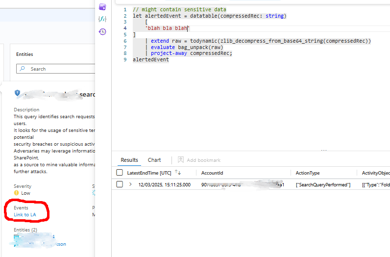The image size is (390, 257).
Task: Click the Add bookmark icon
Action: (181, 159)
